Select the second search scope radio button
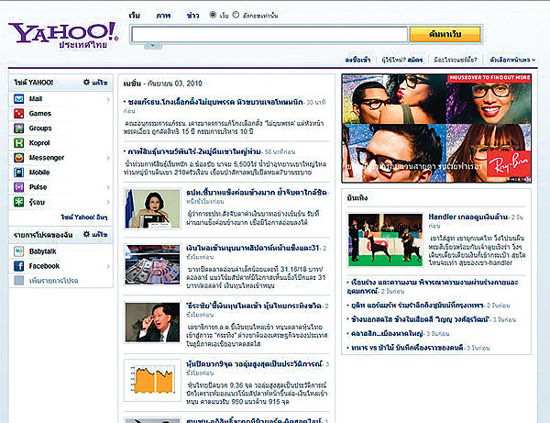 pyautogui.click(x=236, y=15)
